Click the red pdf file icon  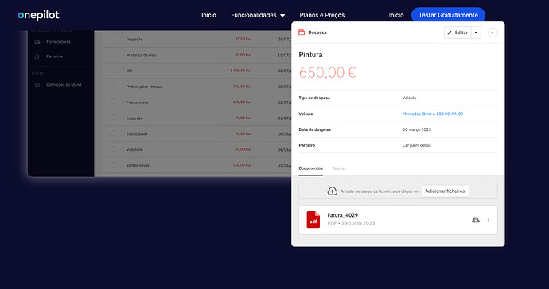(x=313, y=219)
